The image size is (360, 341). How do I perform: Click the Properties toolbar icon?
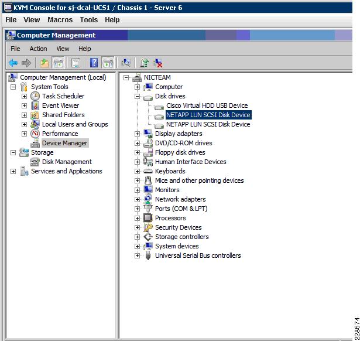click(x=76, y=63)
